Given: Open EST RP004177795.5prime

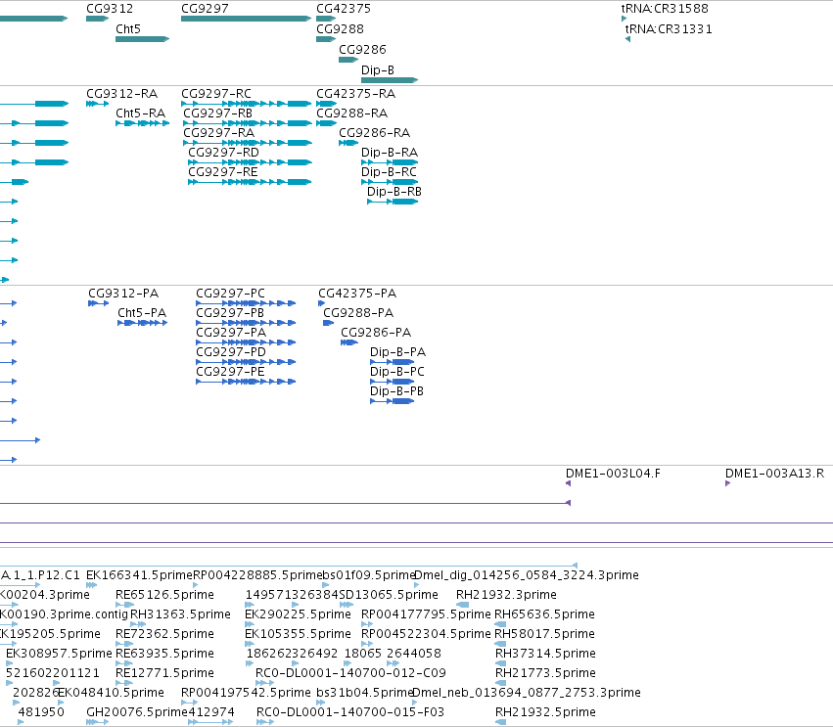Looking at the screenshot, I should coord(426,614).
